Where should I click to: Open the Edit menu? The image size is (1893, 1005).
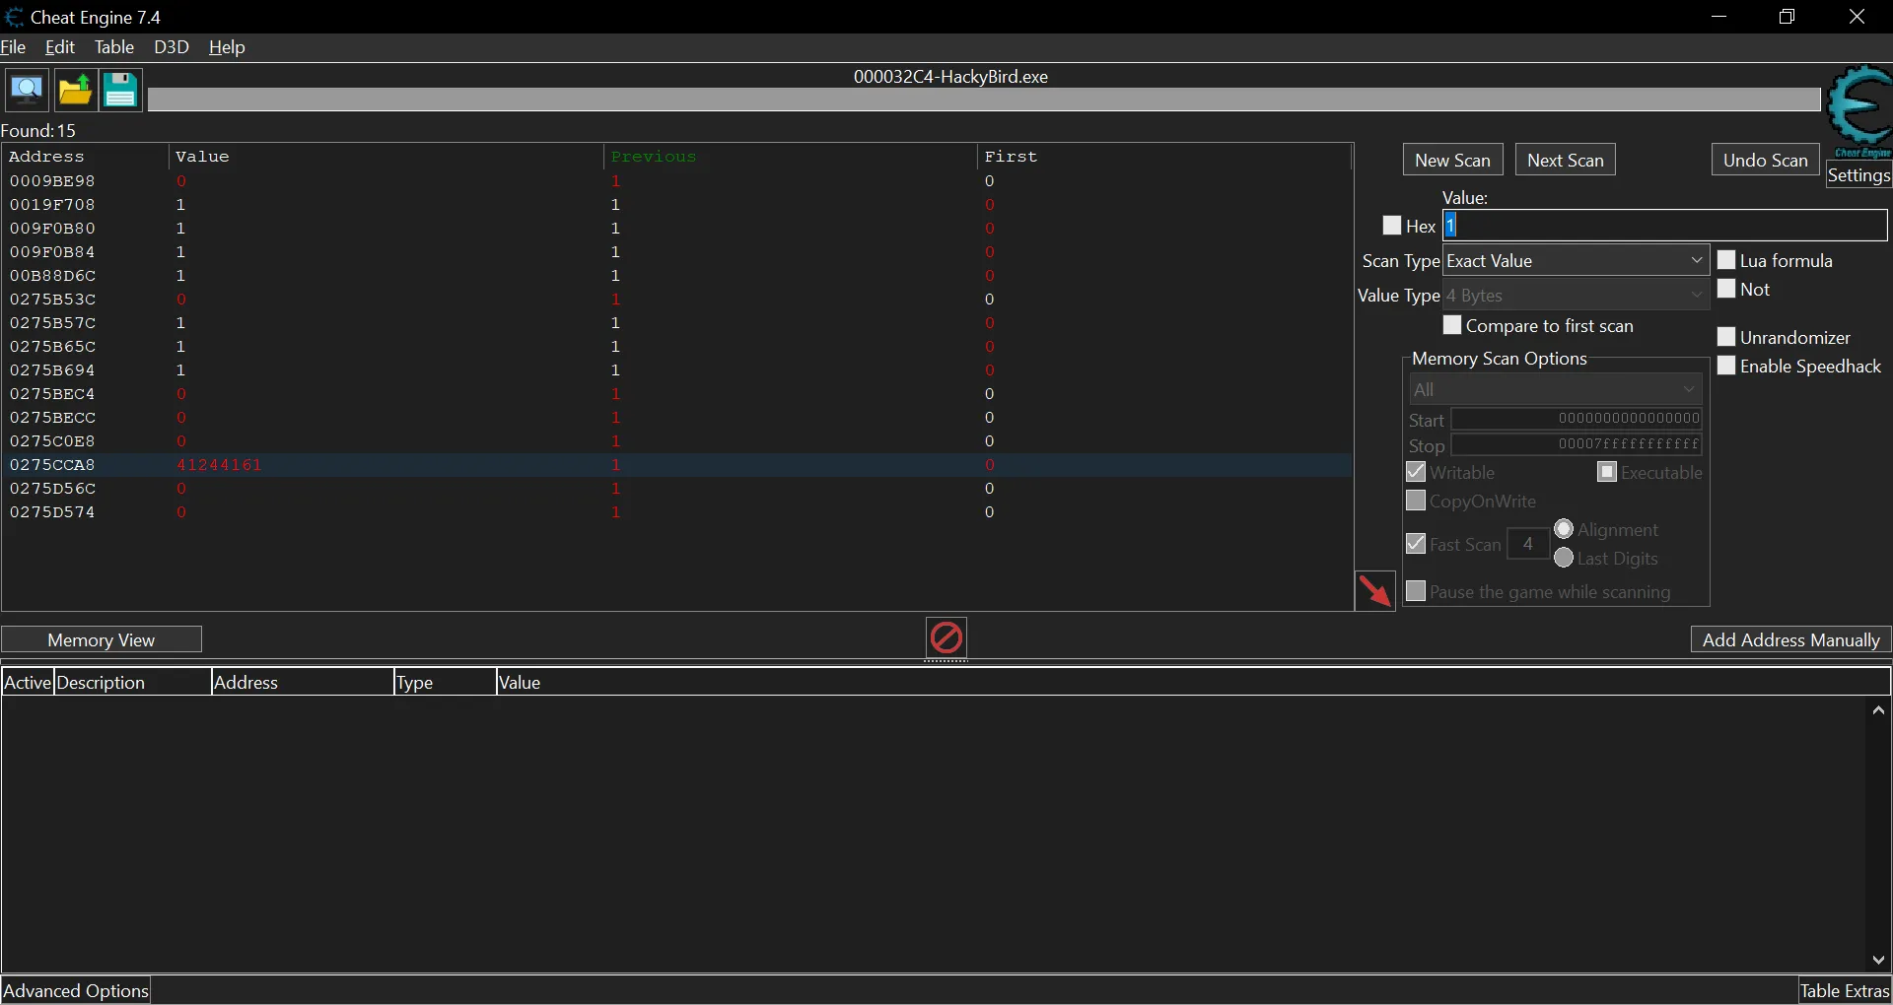tap(60, 47)
